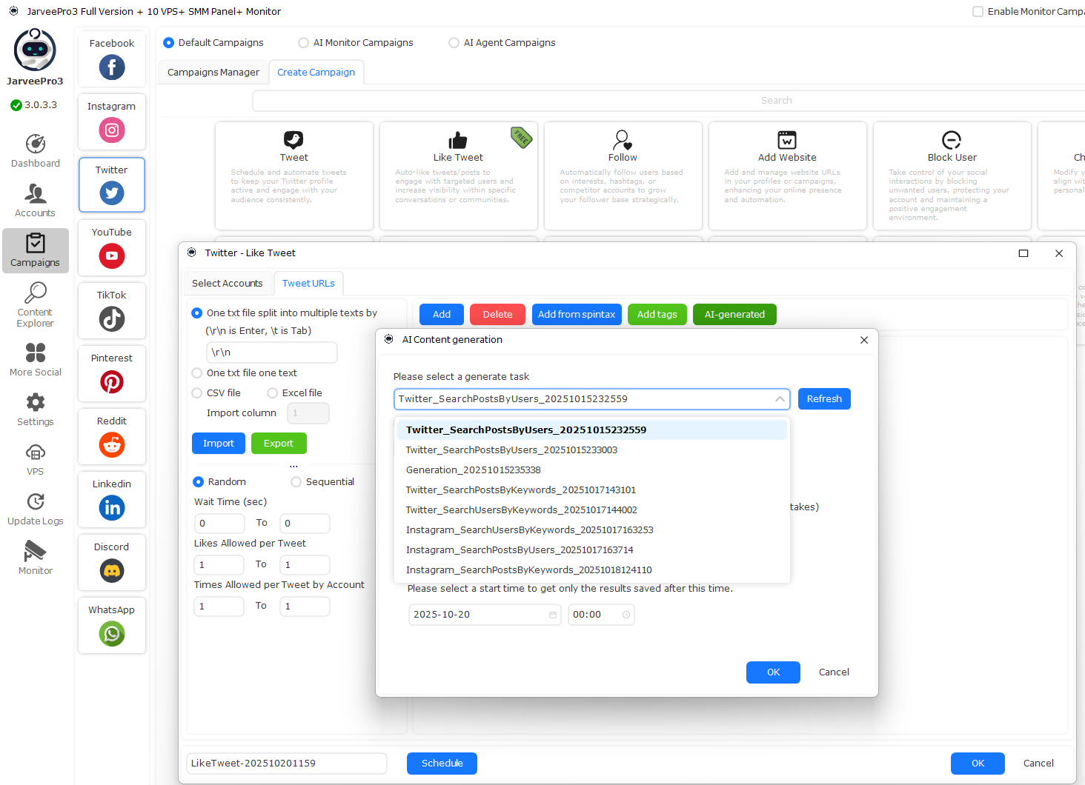The height and width of the screenshot is (785, 1085).
Task: Collapse the generate task dropdown
Action: tap(780, 399)
